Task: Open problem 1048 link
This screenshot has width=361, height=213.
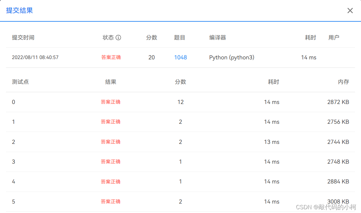Action: pyautogui.click(x=180, y=57)
